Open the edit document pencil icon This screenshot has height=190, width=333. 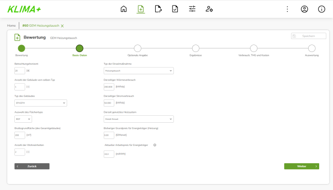158,9
